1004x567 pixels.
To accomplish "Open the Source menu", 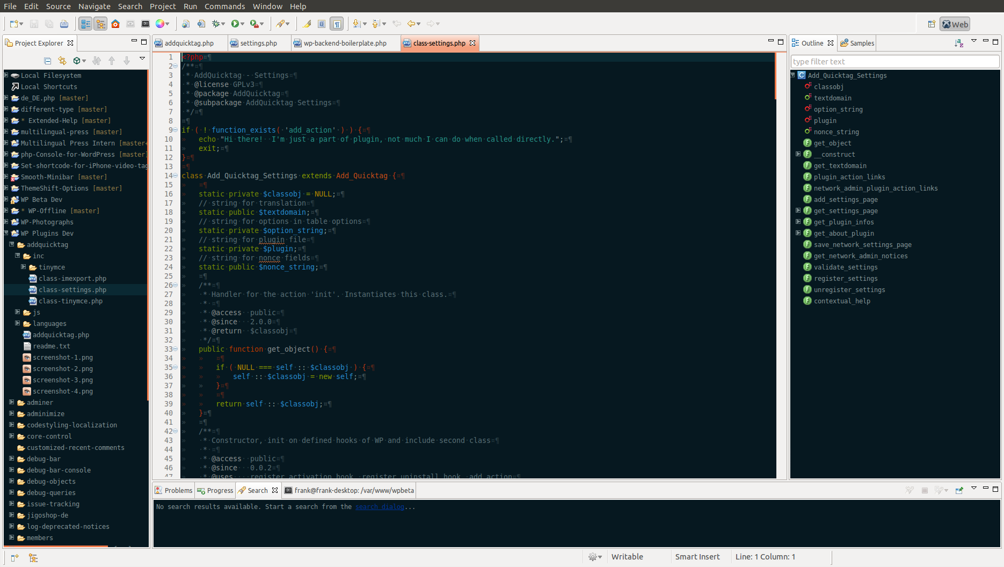I will [x=59, y=6].
